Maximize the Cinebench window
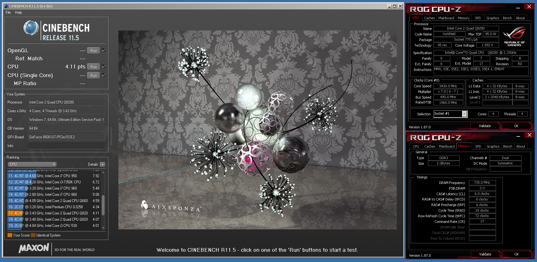Image resolution: width=537 pixels, height=262 pixels. click(x=395, y=6)
